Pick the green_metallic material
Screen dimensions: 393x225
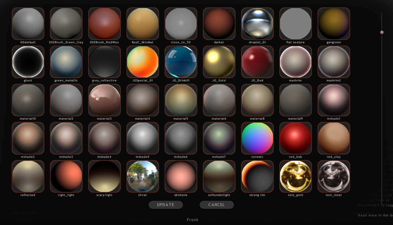[x=66, y=62]
